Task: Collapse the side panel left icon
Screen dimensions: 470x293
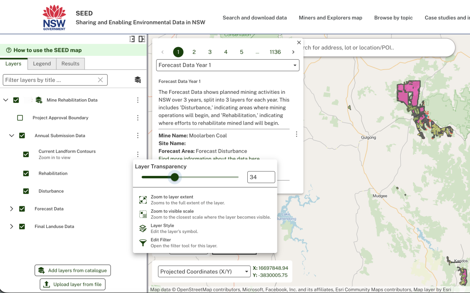Action: pyautogui.click(x=132, y=39)
